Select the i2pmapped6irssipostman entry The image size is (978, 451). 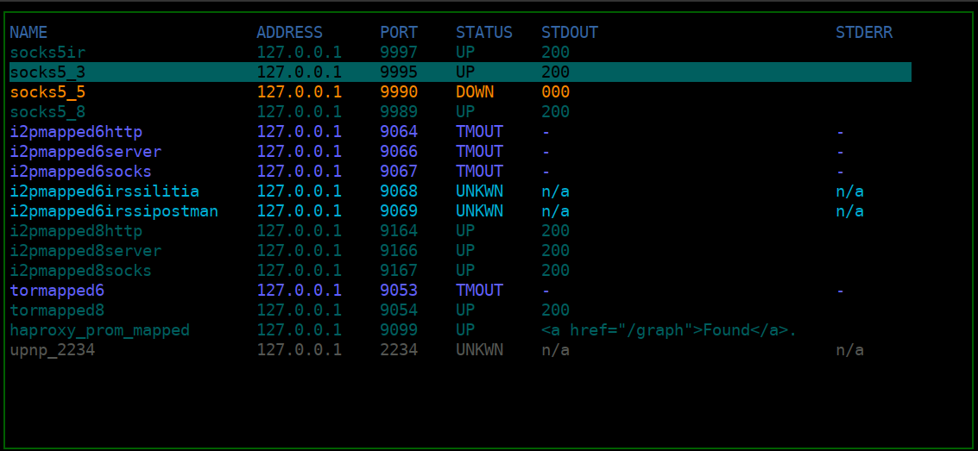(114, 211)
